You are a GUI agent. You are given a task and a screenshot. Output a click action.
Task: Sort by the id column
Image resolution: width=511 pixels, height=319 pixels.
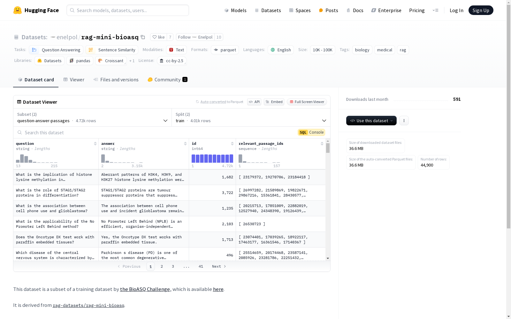232,144
